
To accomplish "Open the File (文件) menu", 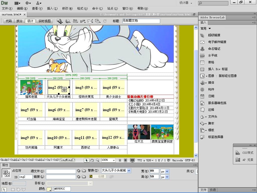I will click(x=7, y=9).
